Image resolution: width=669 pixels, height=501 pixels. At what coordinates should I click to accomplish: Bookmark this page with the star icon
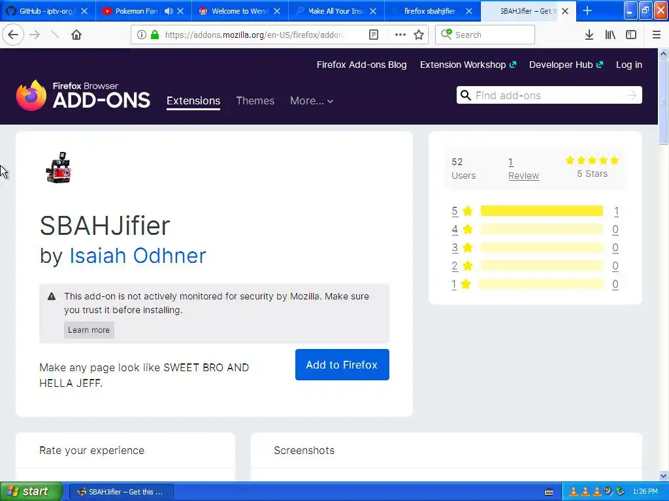coord(419,35)
